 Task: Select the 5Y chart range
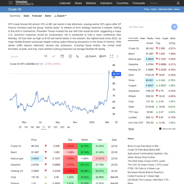(49, 127)
